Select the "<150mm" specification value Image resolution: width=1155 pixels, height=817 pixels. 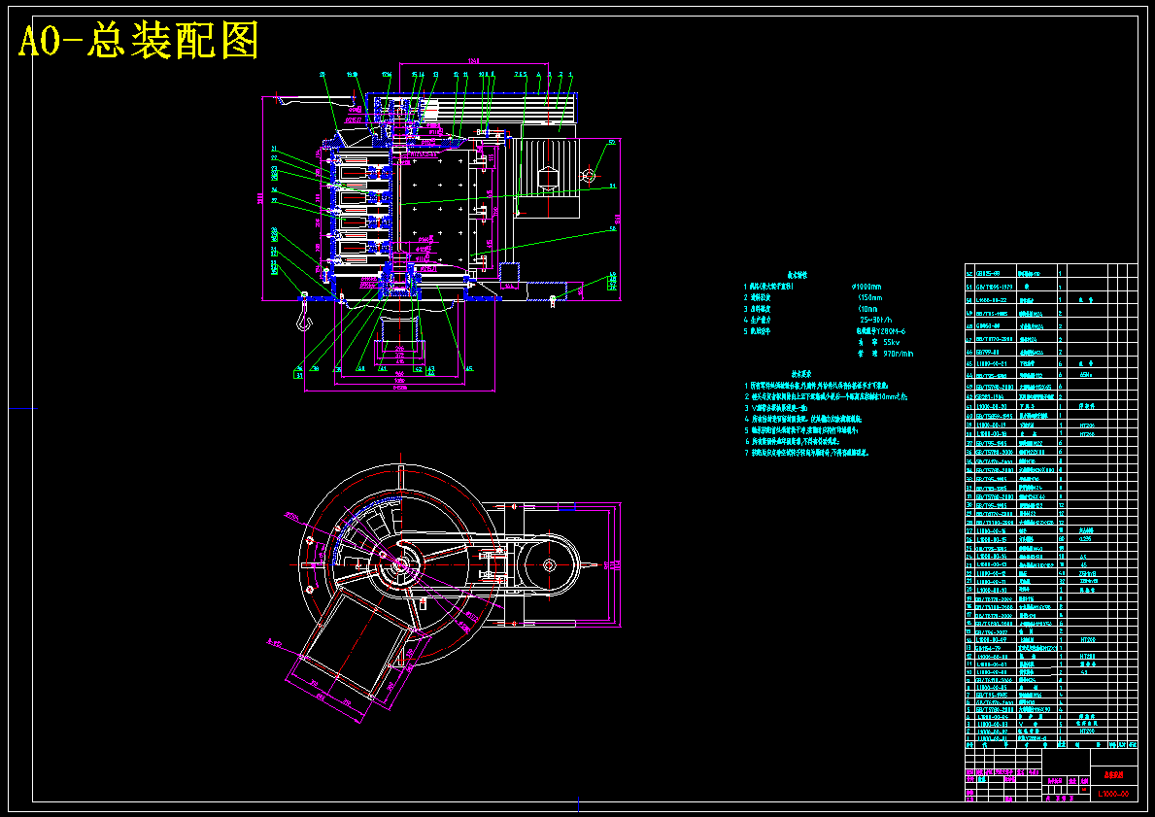(870, 297)
